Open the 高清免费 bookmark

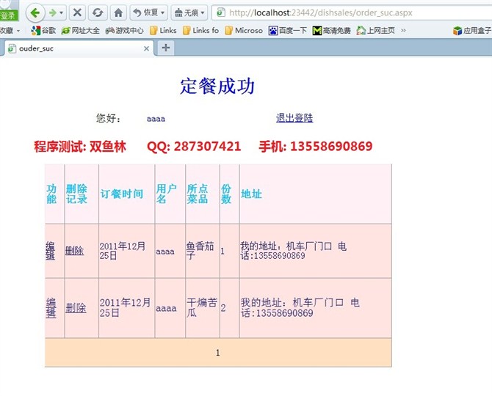(x=332, y=31)
